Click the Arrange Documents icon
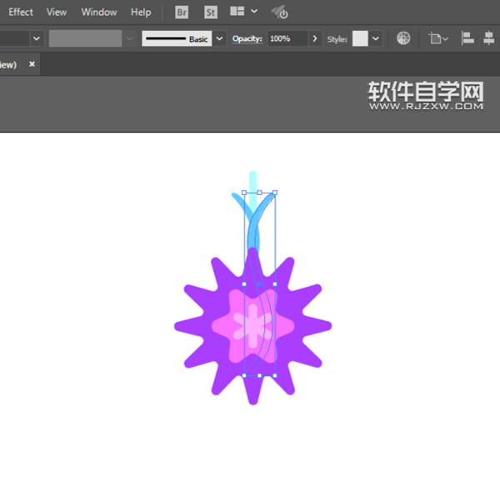Screen dimensions: 500x497 tap(237, 12)
